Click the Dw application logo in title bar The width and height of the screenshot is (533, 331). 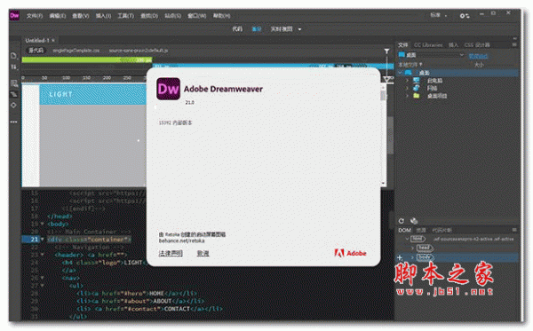pyautogui.click(x=14, y=15)
